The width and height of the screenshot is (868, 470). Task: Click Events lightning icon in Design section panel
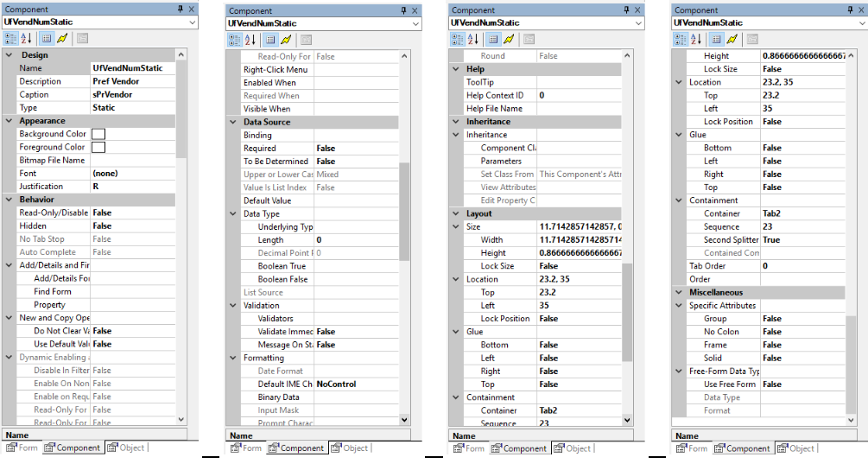point(62,38)
